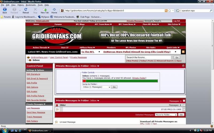The width and height of the screenshot is (214, 133).
Task: Click Go beside Move to folder
Action: coord(181,115)
